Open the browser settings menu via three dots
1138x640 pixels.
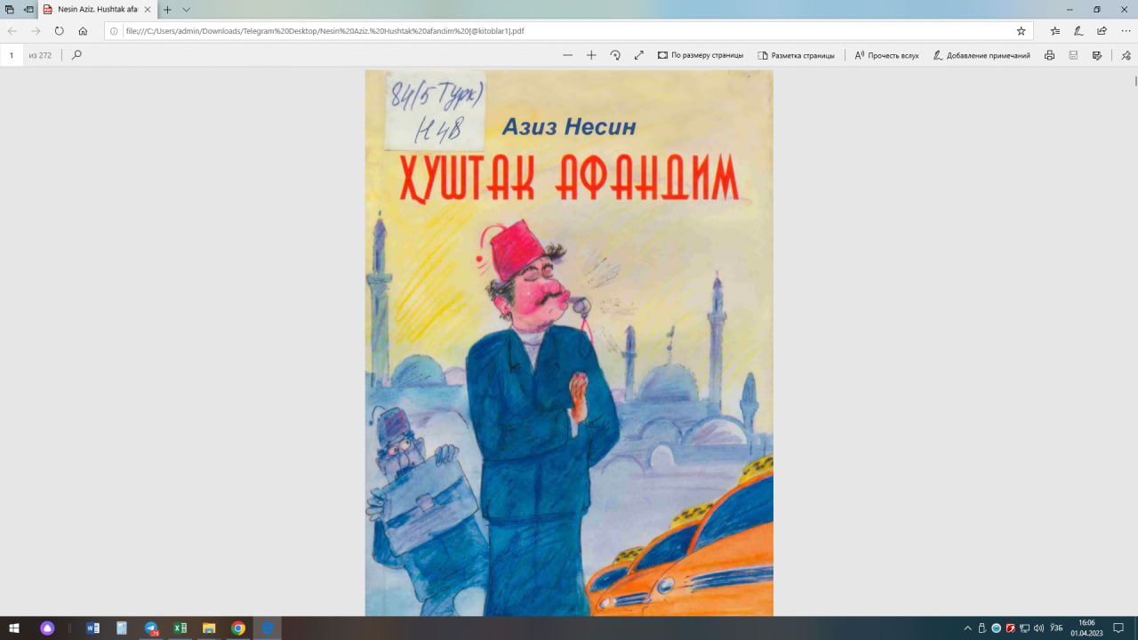tap(1126, 29)
